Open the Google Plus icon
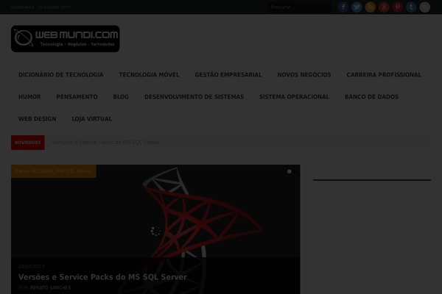442x294 pixels. 384,7
